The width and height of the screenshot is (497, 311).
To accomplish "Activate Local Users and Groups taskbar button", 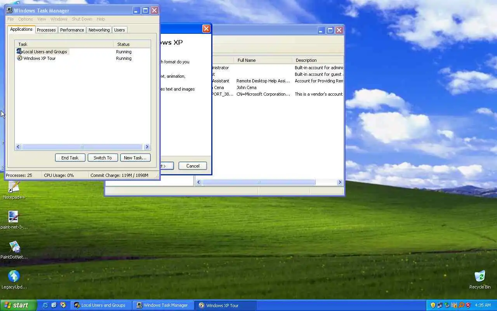I will [x=101, y=305].
